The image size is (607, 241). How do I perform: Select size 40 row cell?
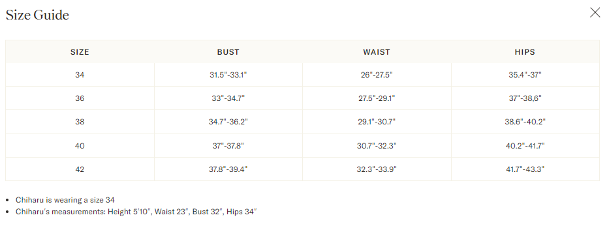pyautogui.click(x=80, y=146)
